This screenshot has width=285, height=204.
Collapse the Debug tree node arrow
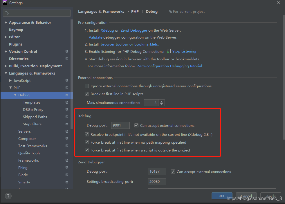[x=15, y=95]
